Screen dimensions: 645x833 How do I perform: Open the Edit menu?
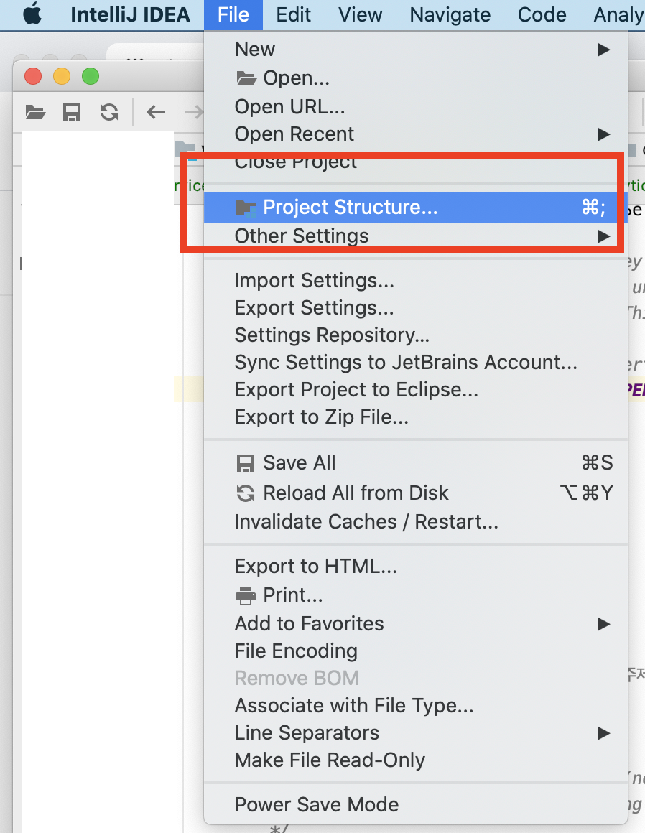pyautogui.click(x=293, y=15)
